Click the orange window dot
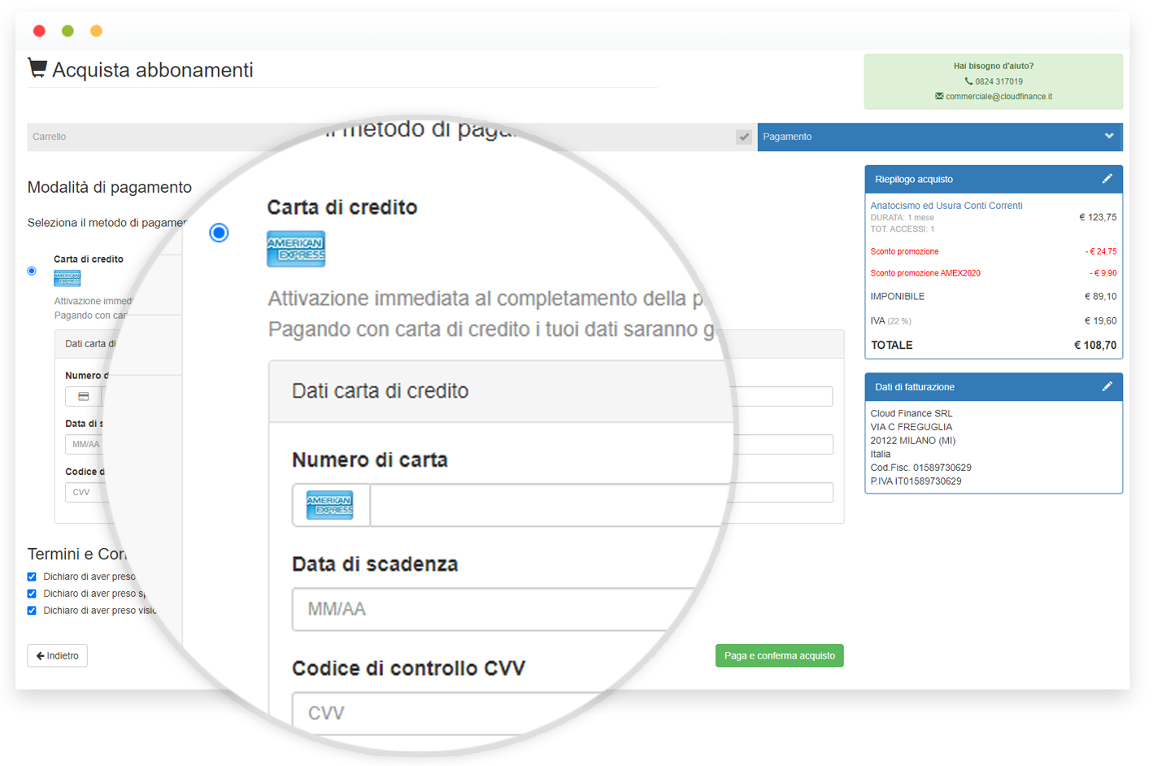Viewport: 1153px width, 766px height. [96, 31]
